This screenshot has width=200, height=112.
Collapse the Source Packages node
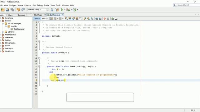[3, 24]
